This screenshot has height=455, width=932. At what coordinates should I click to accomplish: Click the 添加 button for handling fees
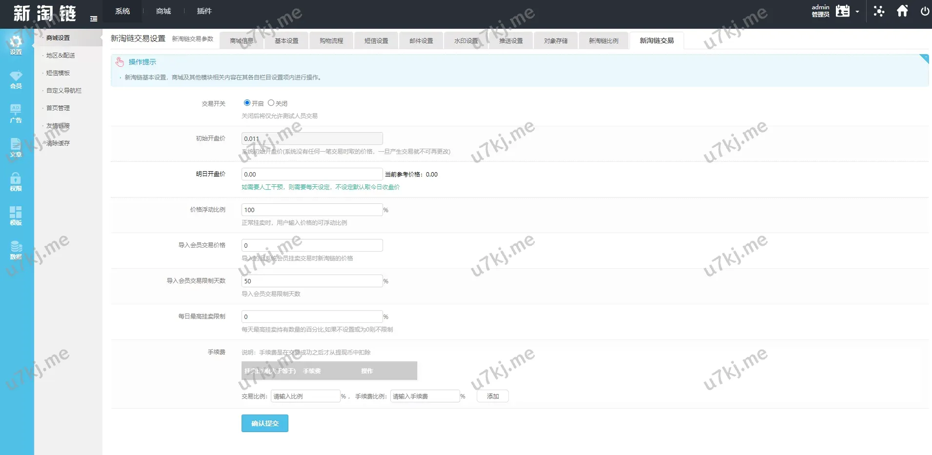492,396
